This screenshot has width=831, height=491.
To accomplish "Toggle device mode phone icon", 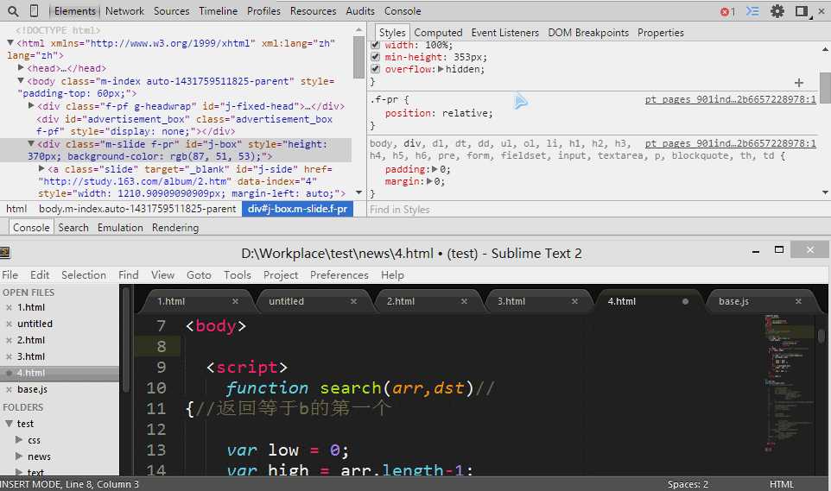I will 34,11.
